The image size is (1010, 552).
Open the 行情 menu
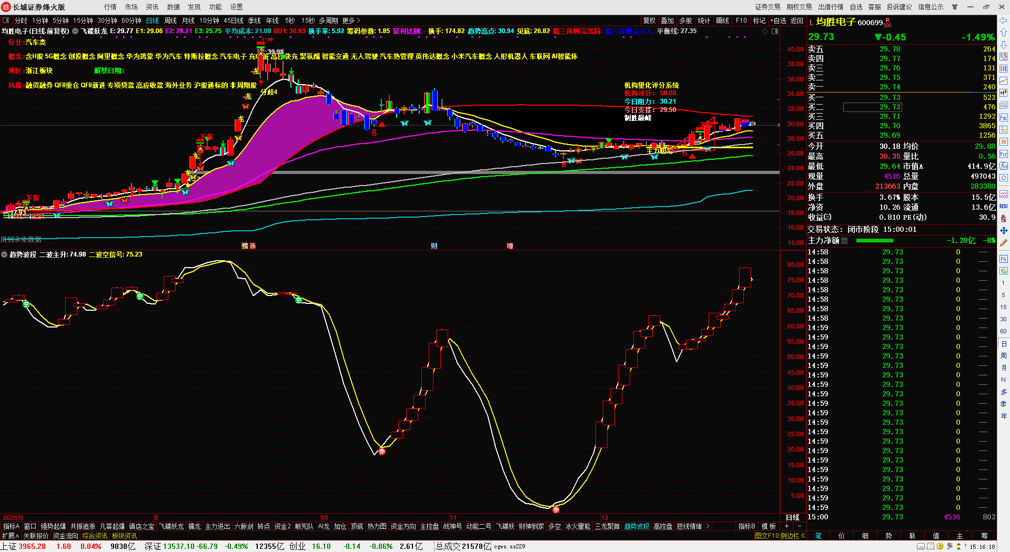coord(110,7)
